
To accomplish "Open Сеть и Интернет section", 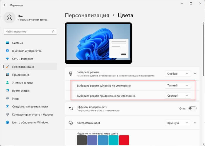I will pyautogui.click(x=30, y=59).
